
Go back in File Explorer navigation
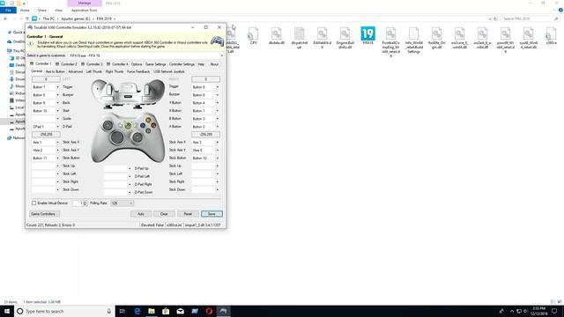[5, 18]
